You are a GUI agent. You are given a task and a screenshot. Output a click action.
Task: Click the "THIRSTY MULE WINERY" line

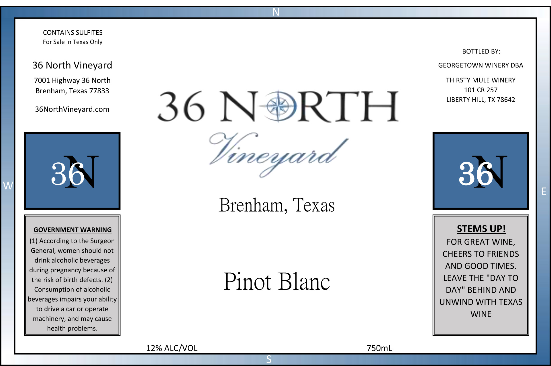(481, 80)
